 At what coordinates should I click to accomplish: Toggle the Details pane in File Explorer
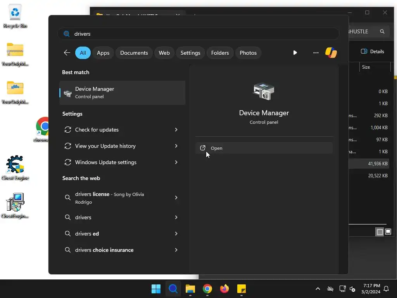pos(372,52)
